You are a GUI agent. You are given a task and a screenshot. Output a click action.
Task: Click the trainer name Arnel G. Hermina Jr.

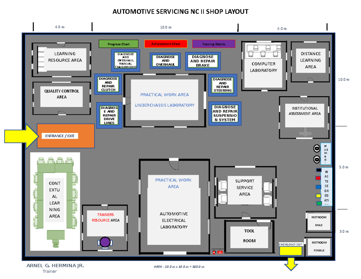coord(56,265)
